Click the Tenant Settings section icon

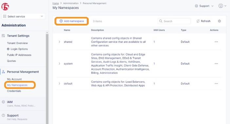[x=3, y=36]
